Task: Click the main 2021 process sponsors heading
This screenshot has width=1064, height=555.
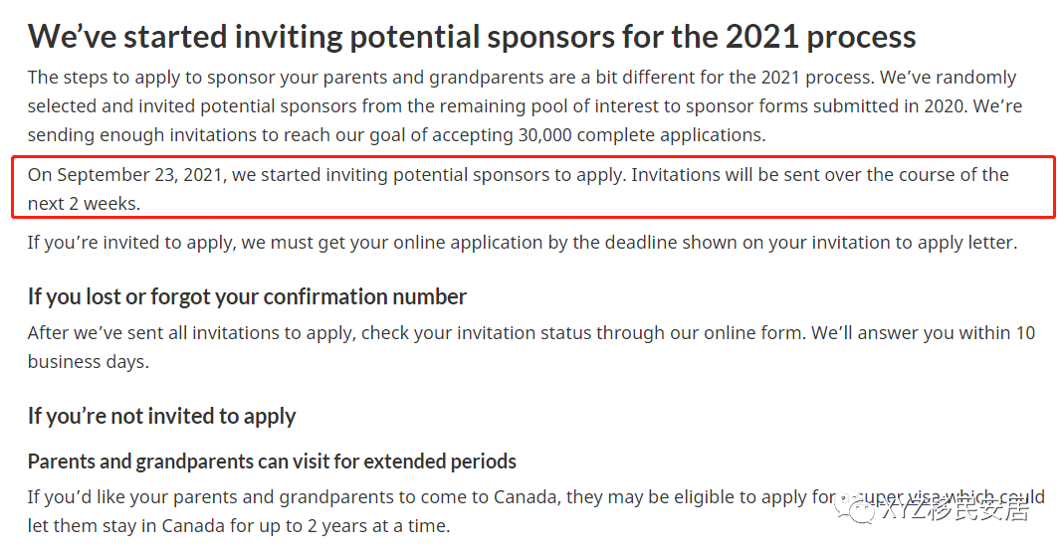Action: [472, 37]
